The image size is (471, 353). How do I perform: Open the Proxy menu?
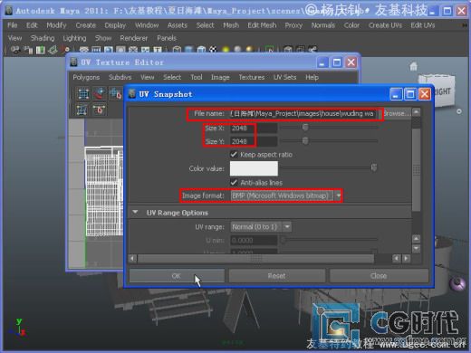click(293, 25)
